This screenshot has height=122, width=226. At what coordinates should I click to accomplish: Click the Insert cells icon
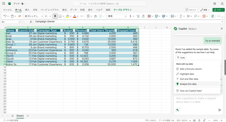tap(172, 16)
